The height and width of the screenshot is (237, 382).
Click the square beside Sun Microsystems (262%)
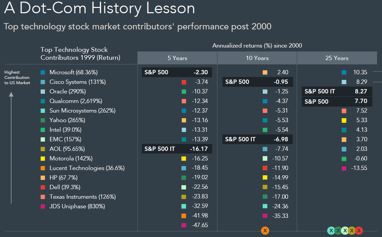42,111
